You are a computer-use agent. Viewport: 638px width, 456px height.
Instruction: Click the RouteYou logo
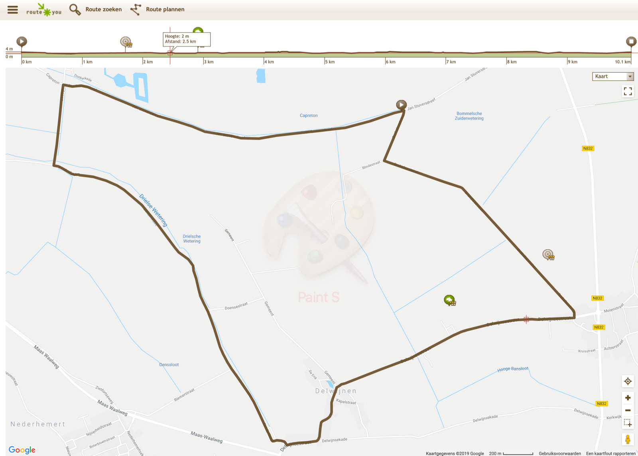coord(44,10)
